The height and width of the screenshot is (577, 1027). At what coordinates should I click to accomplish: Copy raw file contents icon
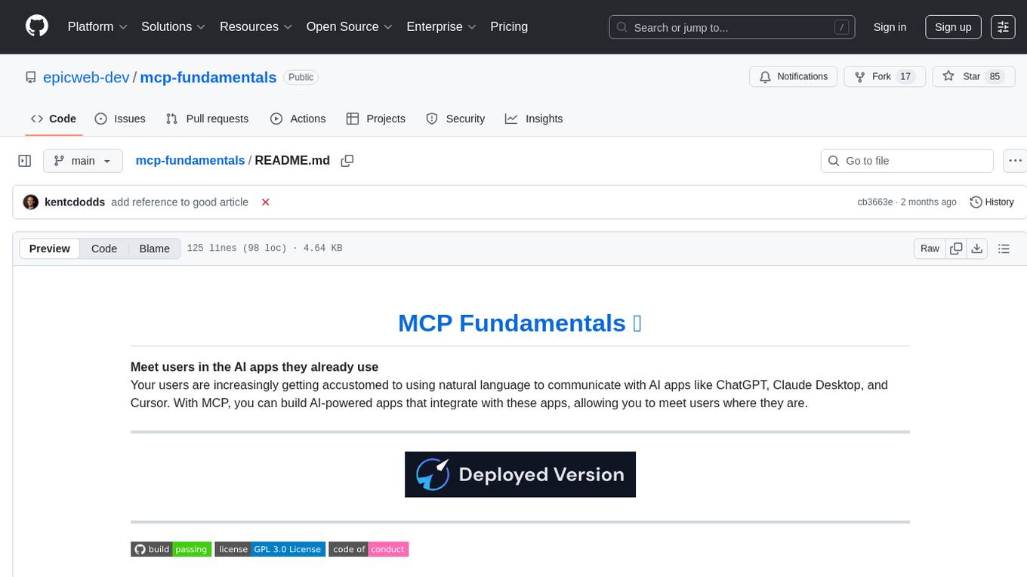coord(956,248)
